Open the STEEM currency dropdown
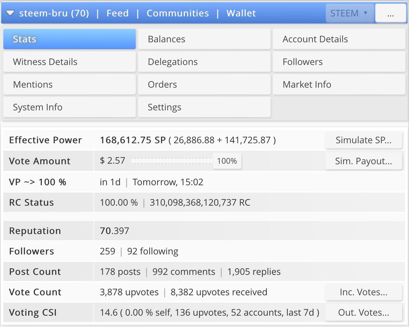 point(349,13)
